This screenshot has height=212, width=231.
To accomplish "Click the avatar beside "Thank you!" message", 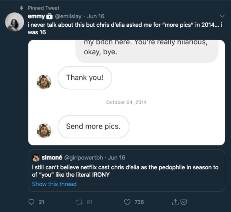I will 44,82.
